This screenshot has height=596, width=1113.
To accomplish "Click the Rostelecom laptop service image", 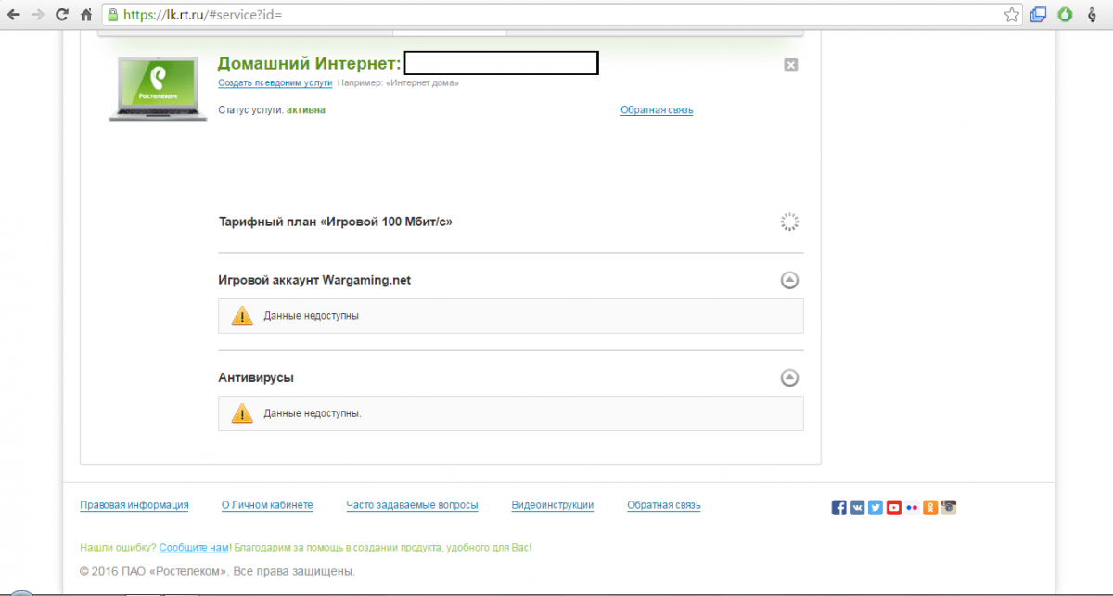I will [157, 88].
